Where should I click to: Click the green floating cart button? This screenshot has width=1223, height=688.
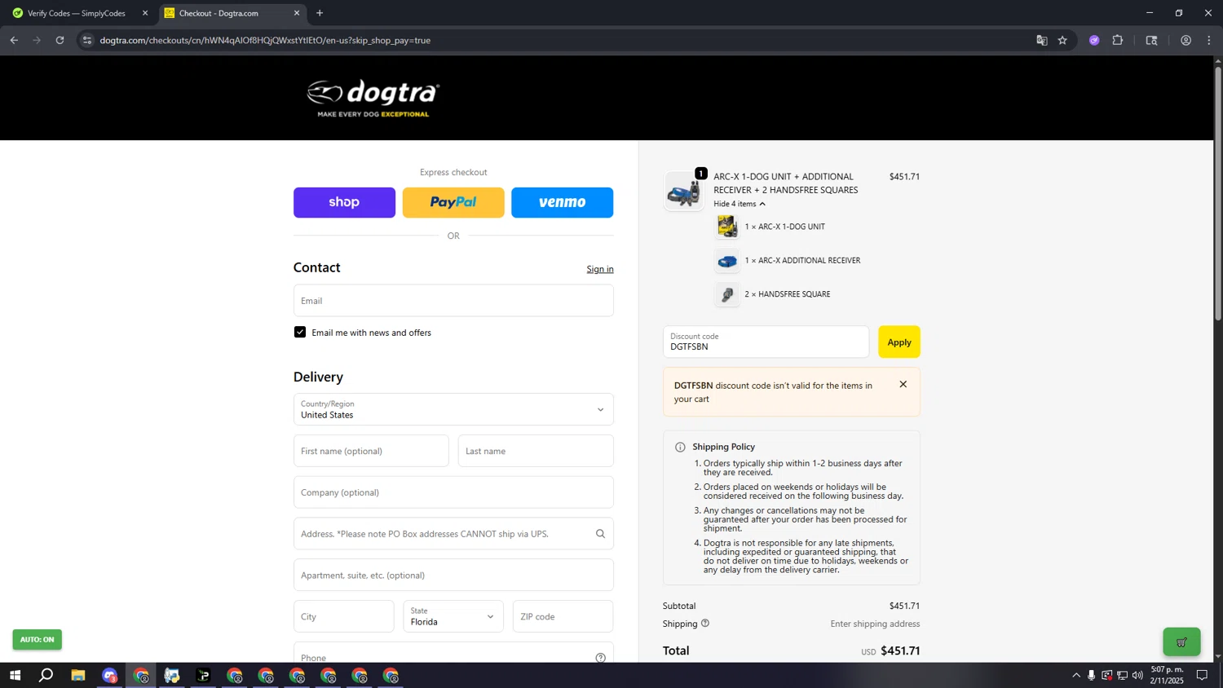1181,642
